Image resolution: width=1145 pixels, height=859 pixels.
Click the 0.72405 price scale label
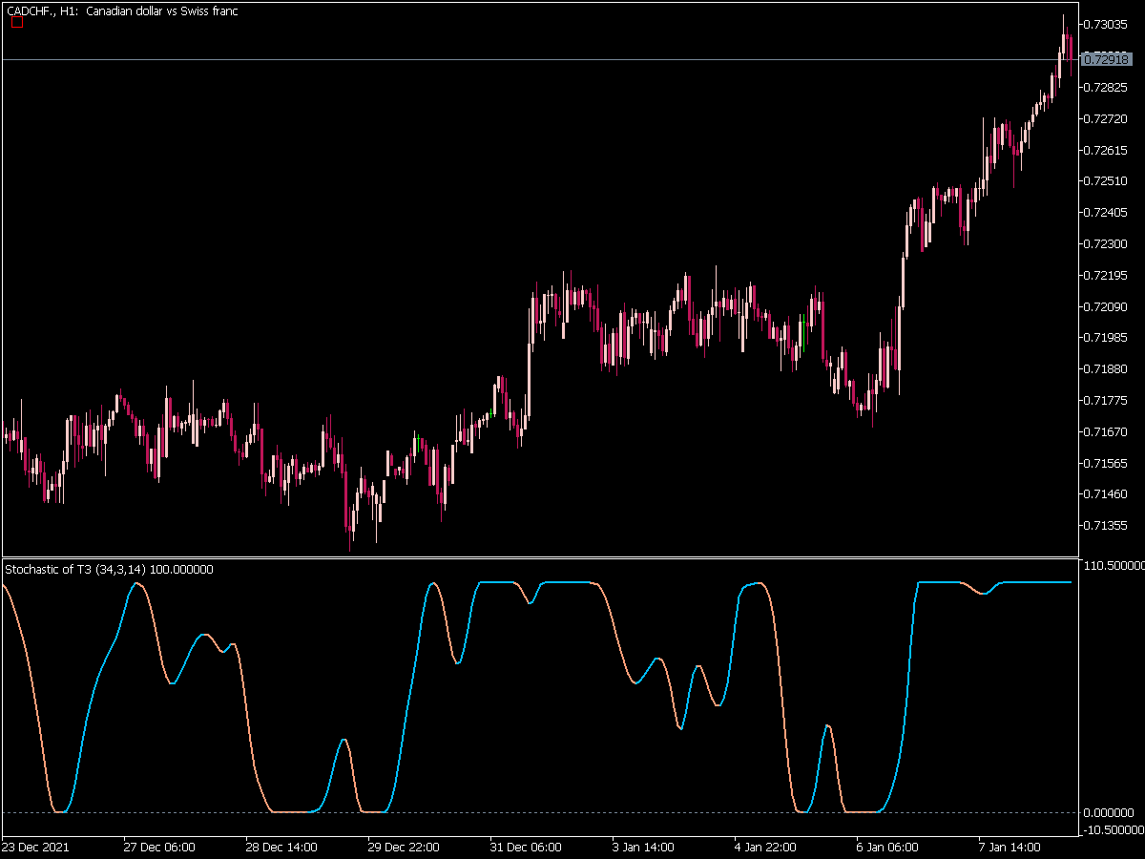(x=1107, y=212)
